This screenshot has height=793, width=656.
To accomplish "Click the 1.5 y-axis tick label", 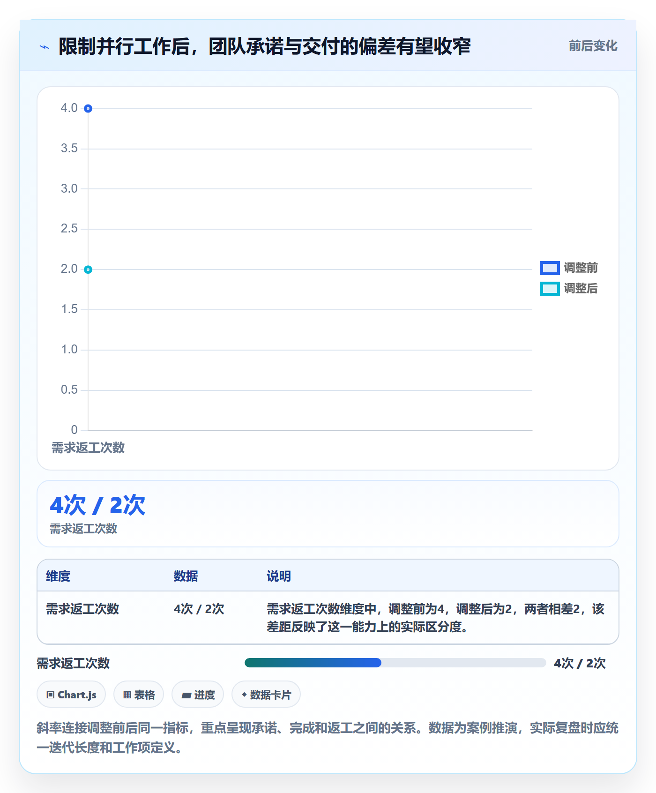I will (x=69, y=309).
